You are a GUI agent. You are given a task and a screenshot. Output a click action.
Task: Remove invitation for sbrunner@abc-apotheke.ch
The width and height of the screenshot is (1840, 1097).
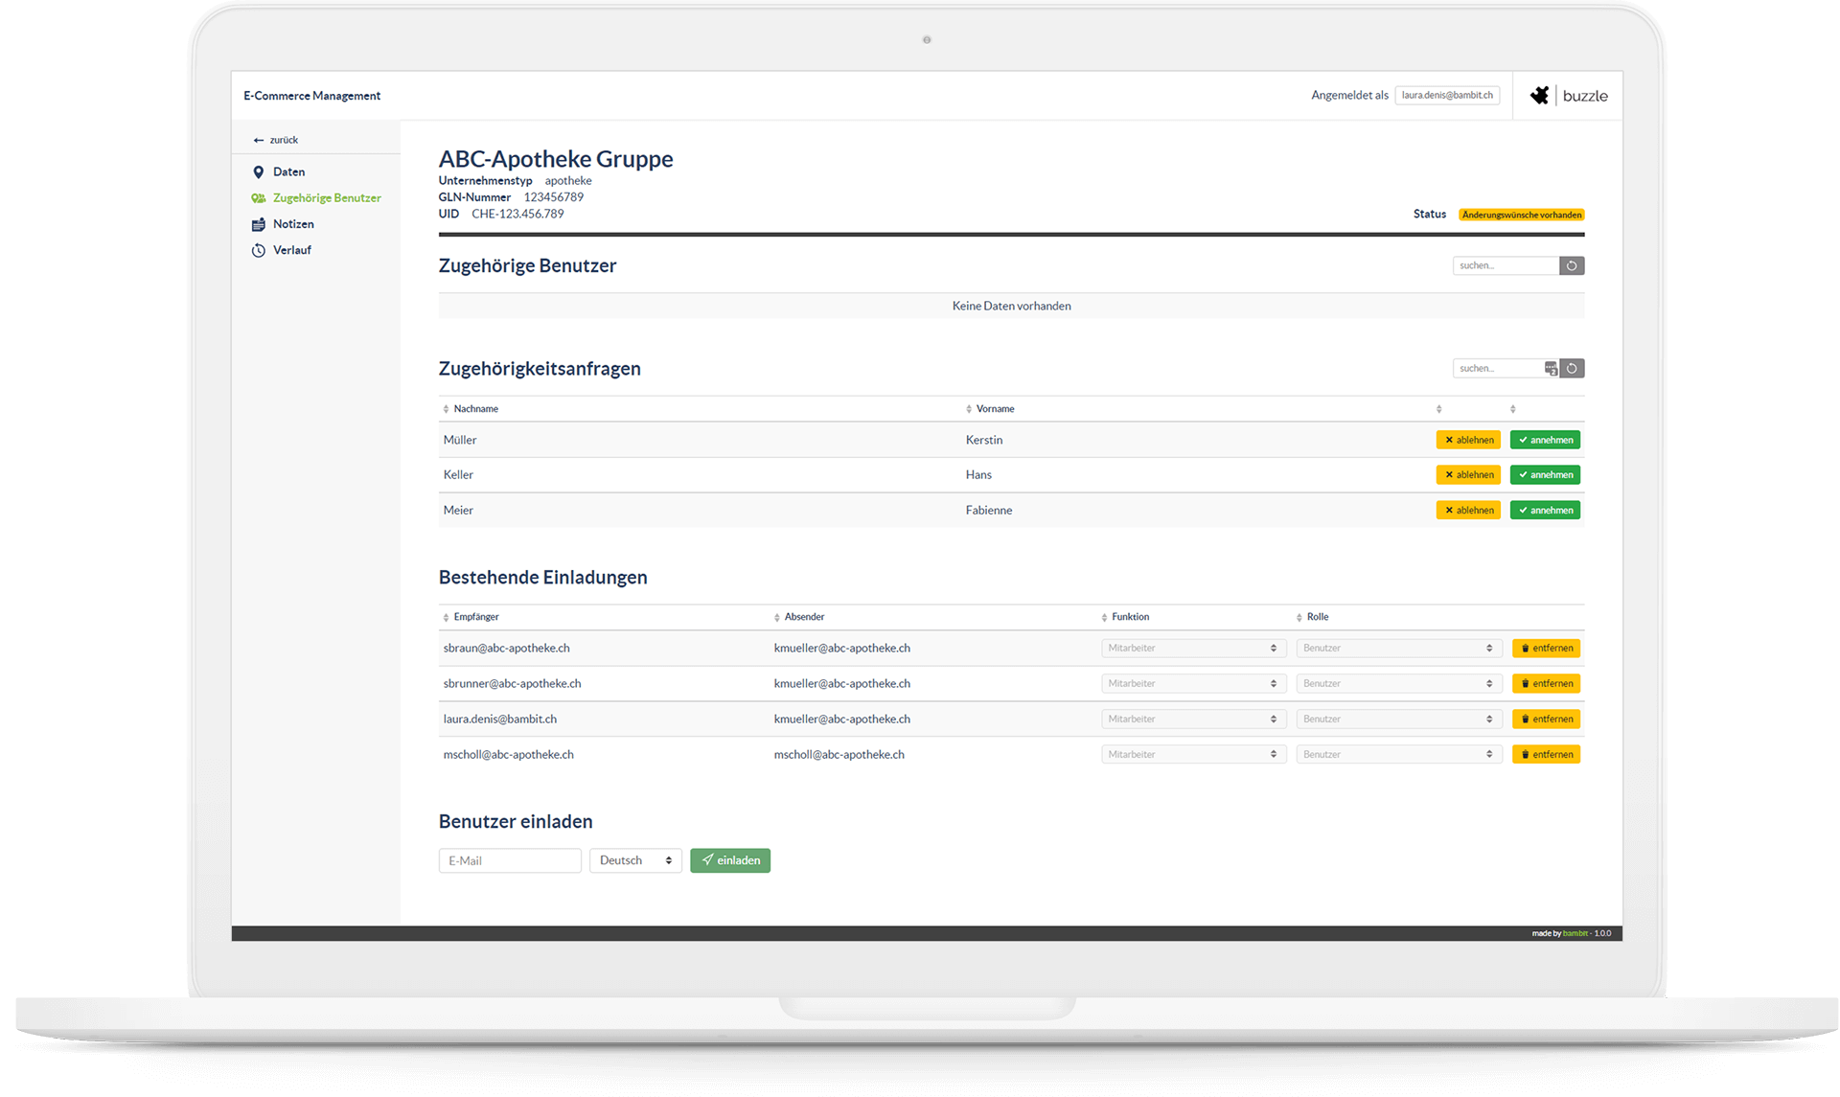[1546, 683]
